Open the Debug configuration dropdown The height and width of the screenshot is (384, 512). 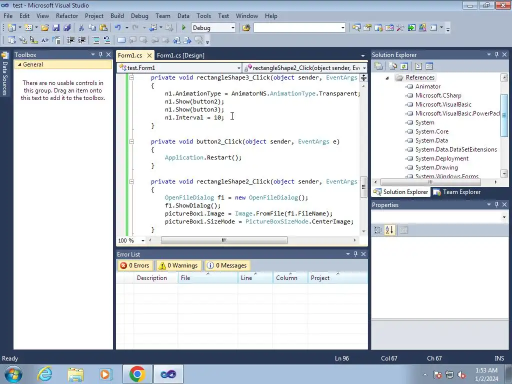click(x=233, y=28)
